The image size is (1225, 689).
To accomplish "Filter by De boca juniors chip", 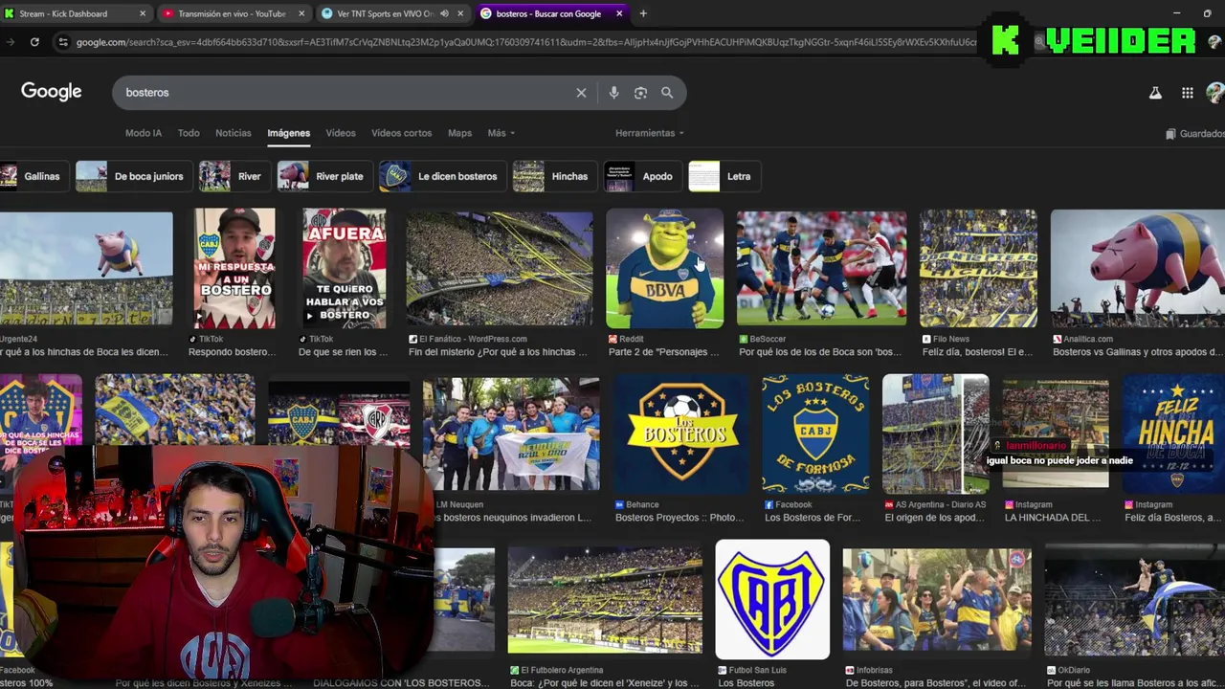I will [x=133, y=176].
